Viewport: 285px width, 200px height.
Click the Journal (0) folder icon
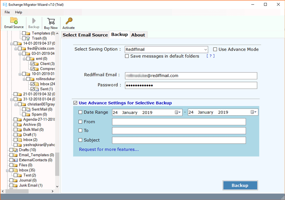16,180
